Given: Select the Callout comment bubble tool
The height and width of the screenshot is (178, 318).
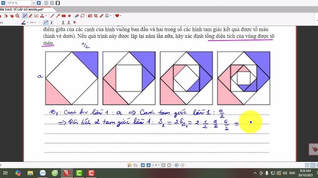Looking at the screenshot, I should [83, 16].
